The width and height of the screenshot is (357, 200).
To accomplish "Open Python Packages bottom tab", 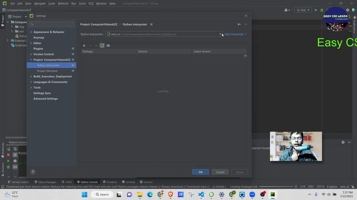I will click(45, 182).
